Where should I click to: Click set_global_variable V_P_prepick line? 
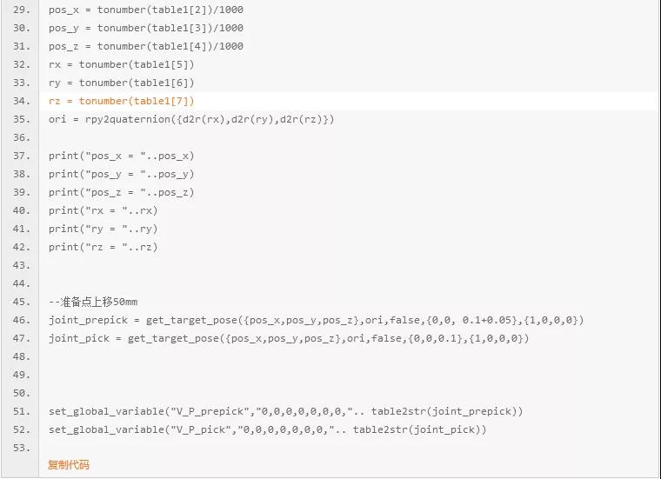pyautogui.click(x=286, y=411)
